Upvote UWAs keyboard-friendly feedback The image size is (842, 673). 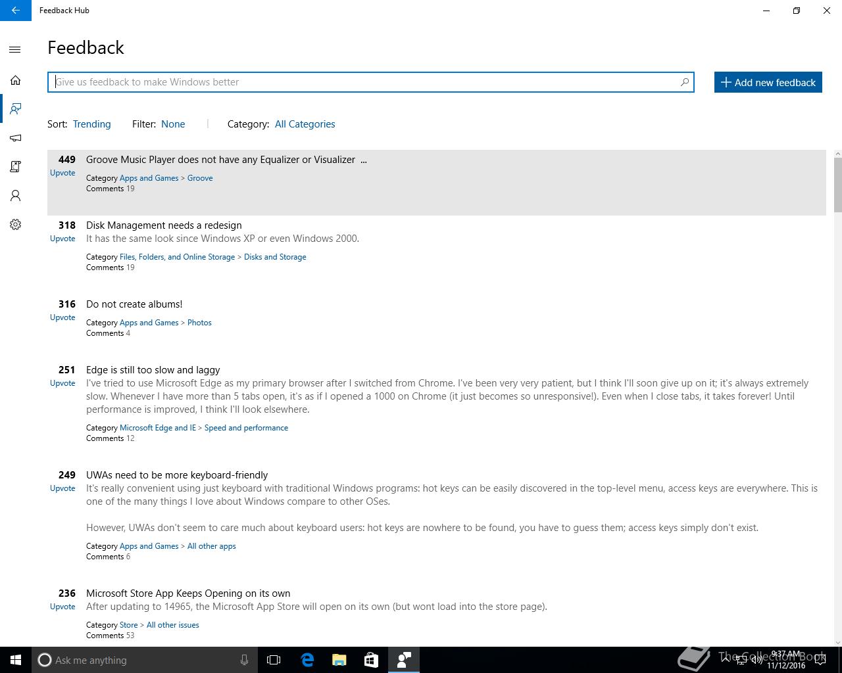point(62,488)
